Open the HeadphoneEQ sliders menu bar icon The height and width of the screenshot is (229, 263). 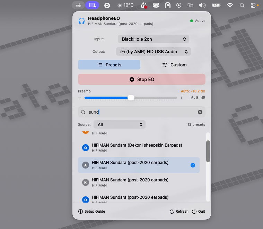78,5
